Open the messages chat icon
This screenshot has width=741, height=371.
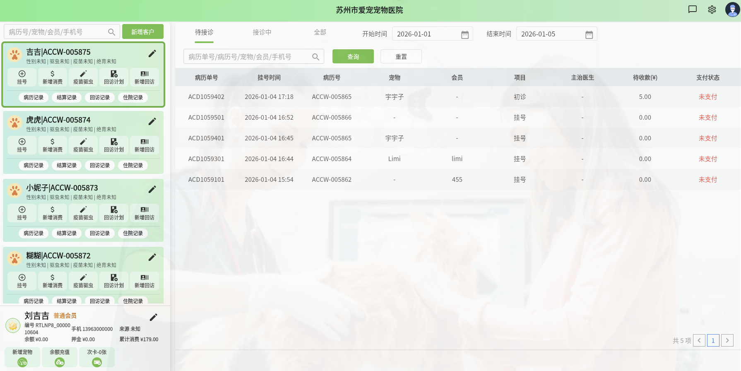click(x=693, y=10)
